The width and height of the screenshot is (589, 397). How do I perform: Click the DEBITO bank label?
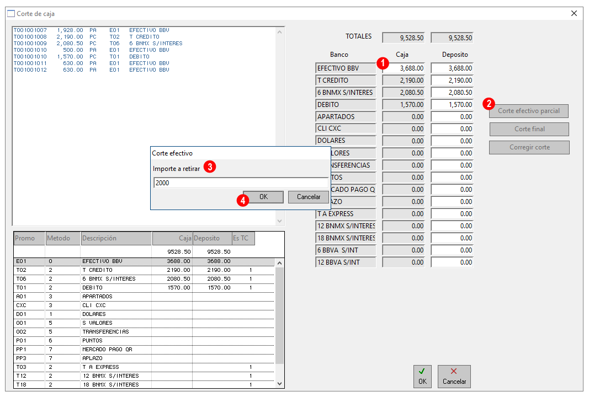pyautogui.click(x=346, y=105)
